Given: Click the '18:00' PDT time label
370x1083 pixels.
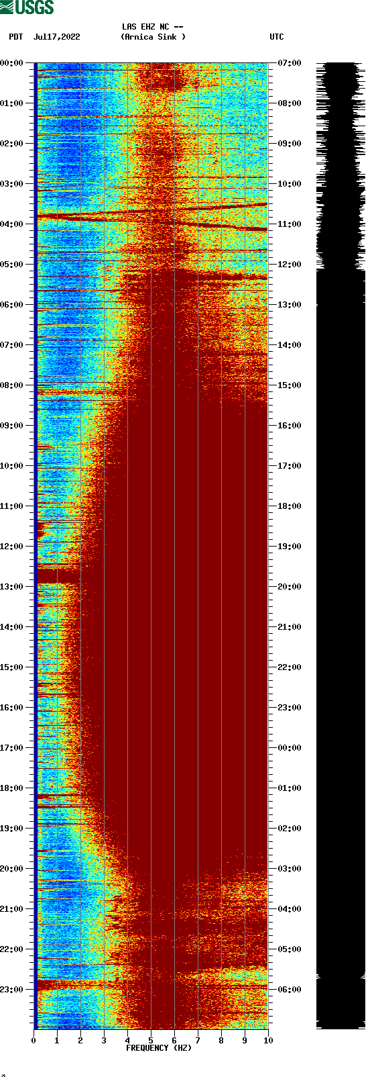Looking at the screenshot, I should coord(12,788).
